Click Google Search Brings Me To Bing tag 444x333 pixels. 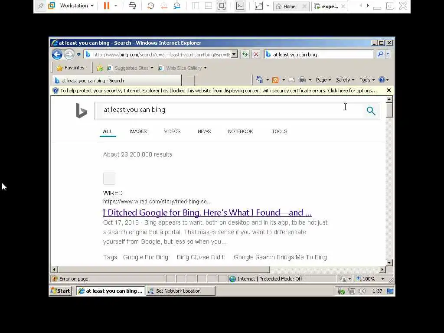click(280, 257)
